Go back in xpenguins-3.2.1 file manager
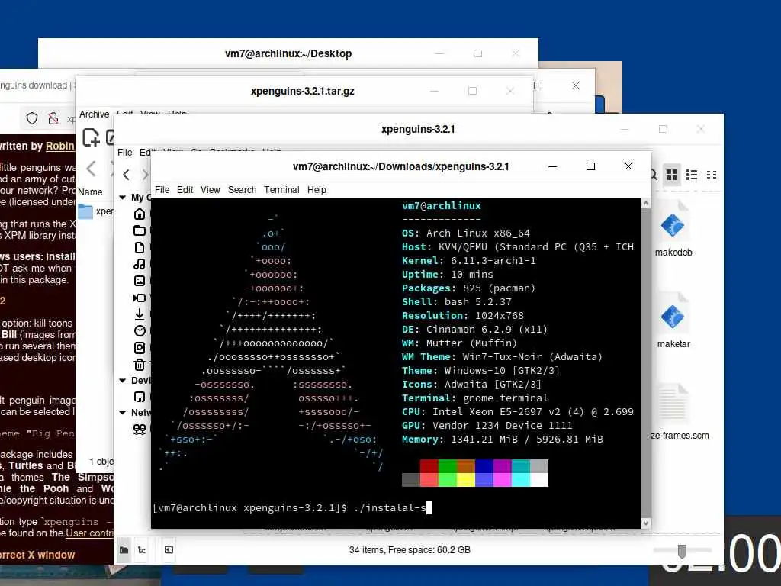This screenshot has height=586, width=781. pyautogui.click(x=126, y=175)
